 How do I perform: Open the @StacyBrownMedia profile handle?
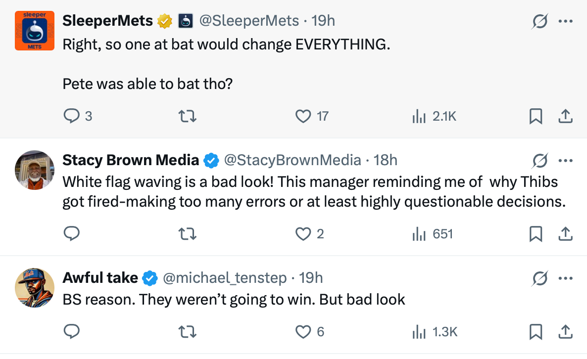293,160
